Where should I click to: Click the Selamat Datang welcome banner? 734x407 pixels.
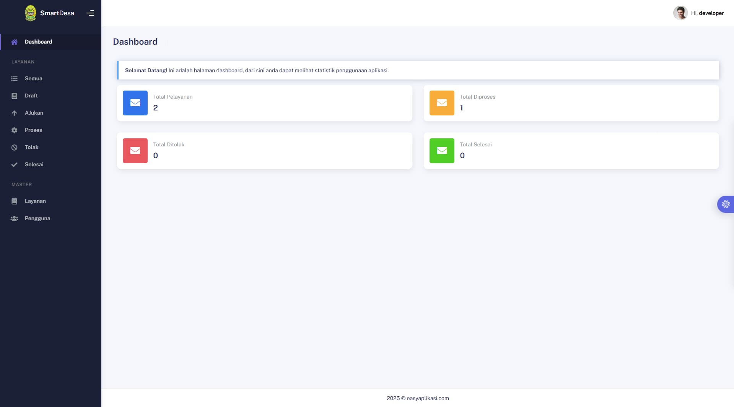point(418,70)
